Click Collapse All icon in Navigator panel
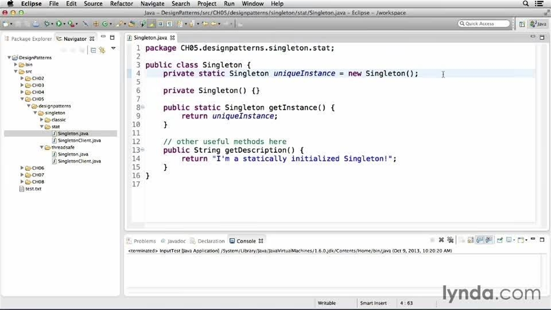The height and width of the screenshot is (310, 551). point(93,50)
